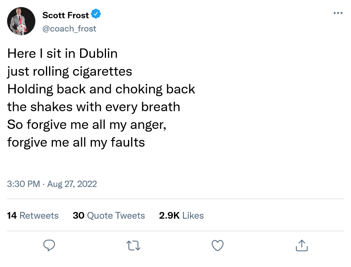
Task: View the 14 Retweets list
Action: click(x=33, y=215)
